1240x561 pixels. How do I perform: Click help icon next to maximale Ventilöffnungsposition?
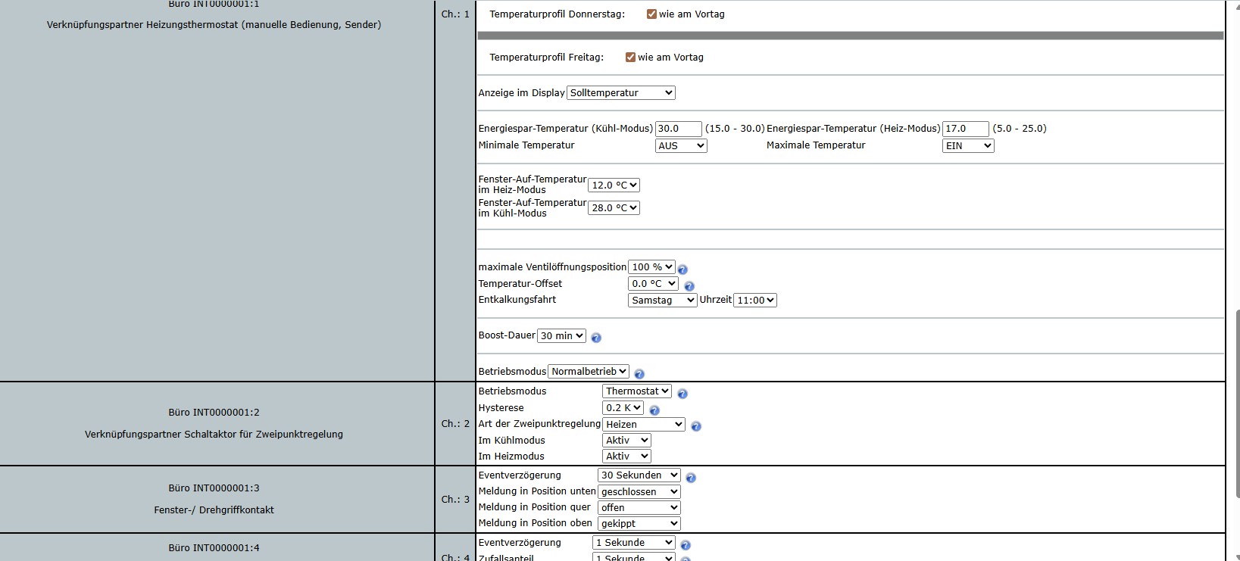click(x=682, y=270)
